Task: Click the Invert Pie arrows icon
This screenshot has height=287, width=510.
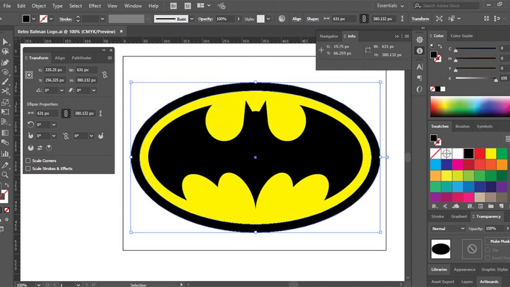Action: pyautogui.click(x=40, y=148)
